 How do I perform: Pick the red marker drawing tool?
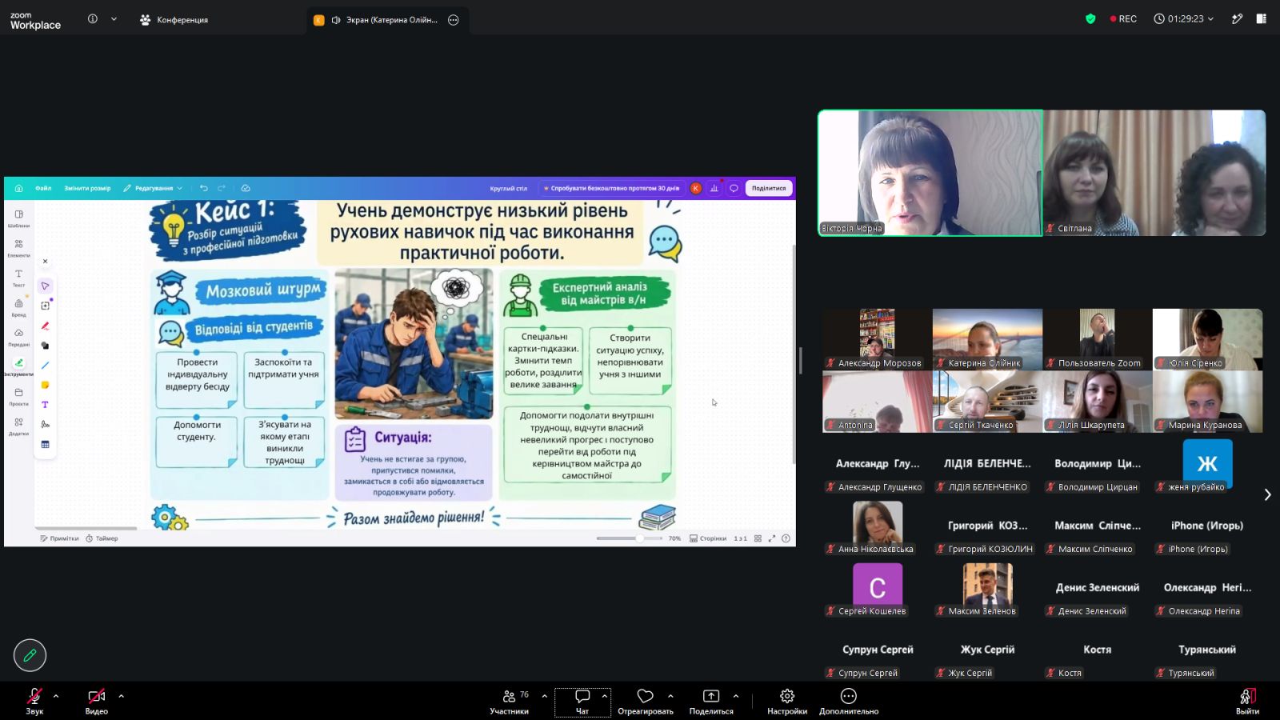coord(45,326)
